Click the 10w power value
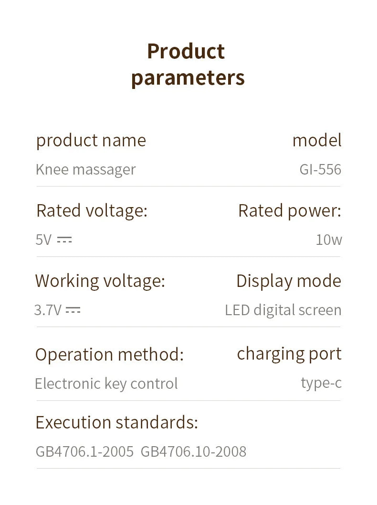This screenshot has width=377, height=505. (329, 240)
